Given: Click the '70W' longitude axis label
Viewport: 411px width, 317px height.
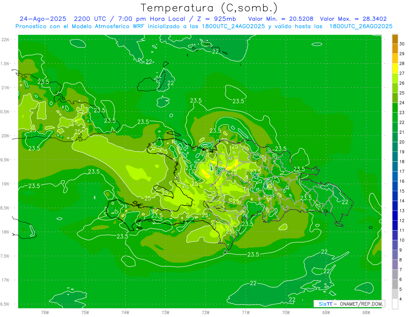Looking at the screenshot, I should point(286,313).
